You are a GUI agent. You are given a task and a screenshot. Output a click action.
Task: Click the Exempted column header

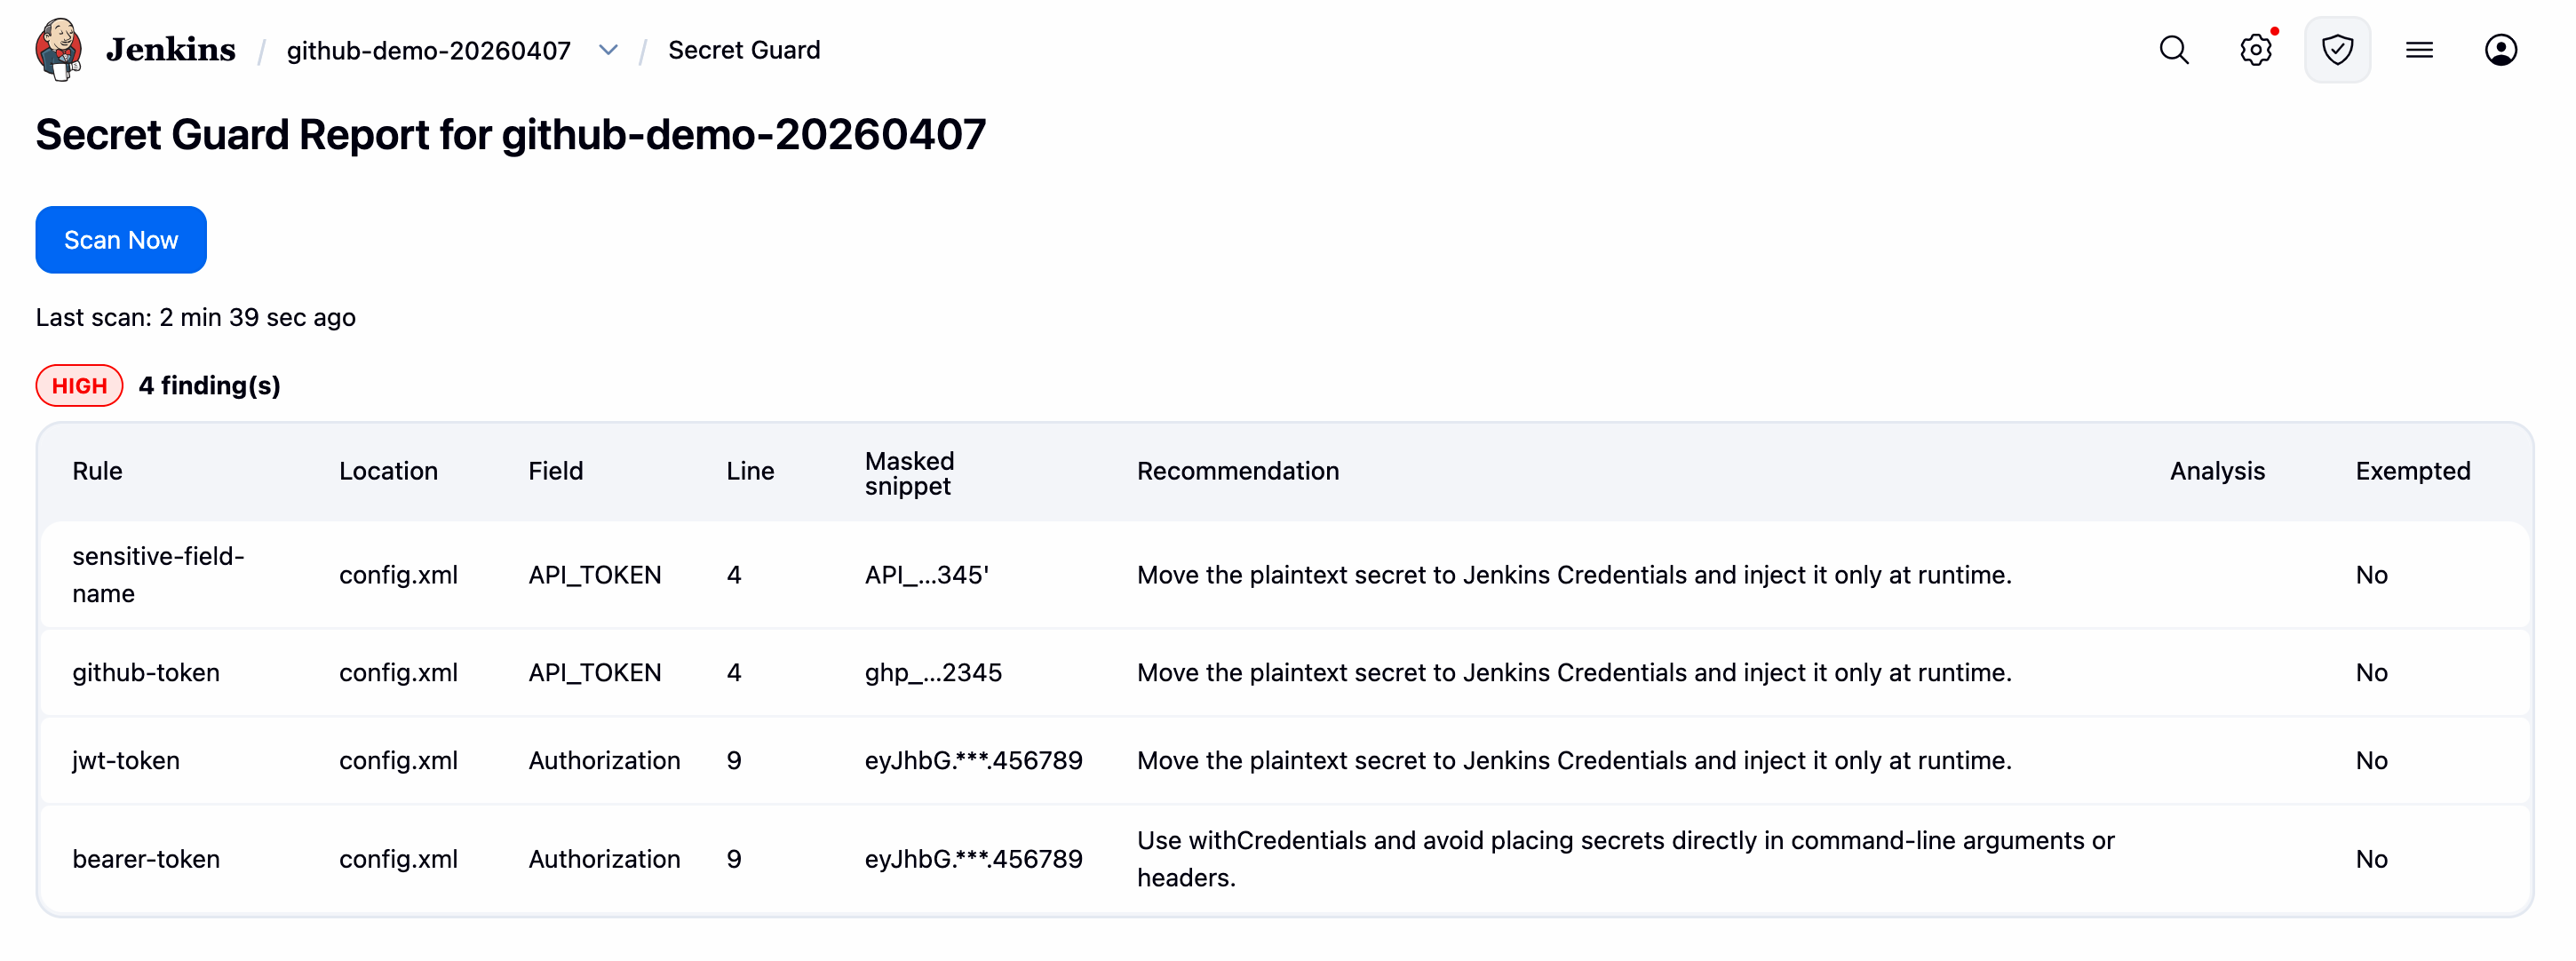(2411, 471)
